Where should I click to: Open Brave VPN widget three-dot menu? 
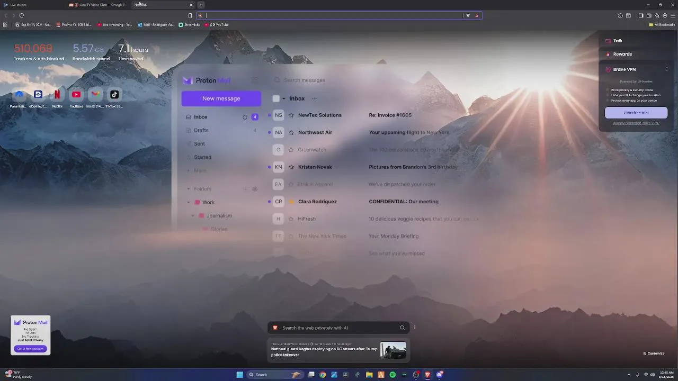667,69
